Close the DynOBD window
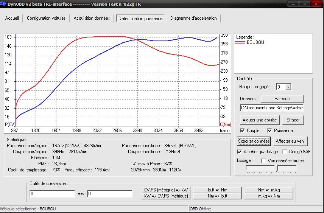 tap(316, 3)
